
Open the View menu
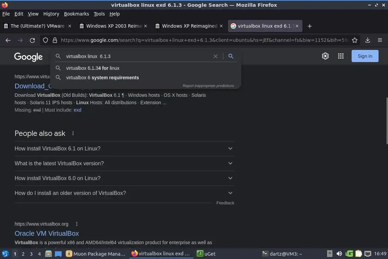point(33,14)
